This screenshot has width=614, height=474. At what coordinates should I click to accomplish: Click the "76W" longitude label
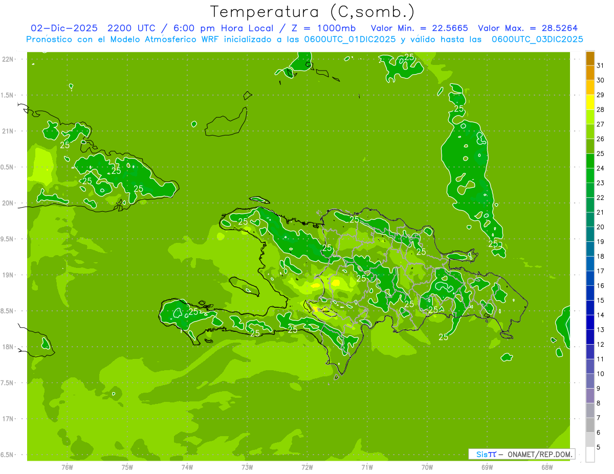coord(67,467)
